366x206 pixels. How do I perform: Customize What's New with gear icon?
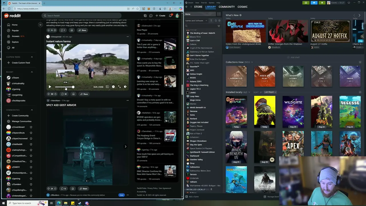coord(240,15)
